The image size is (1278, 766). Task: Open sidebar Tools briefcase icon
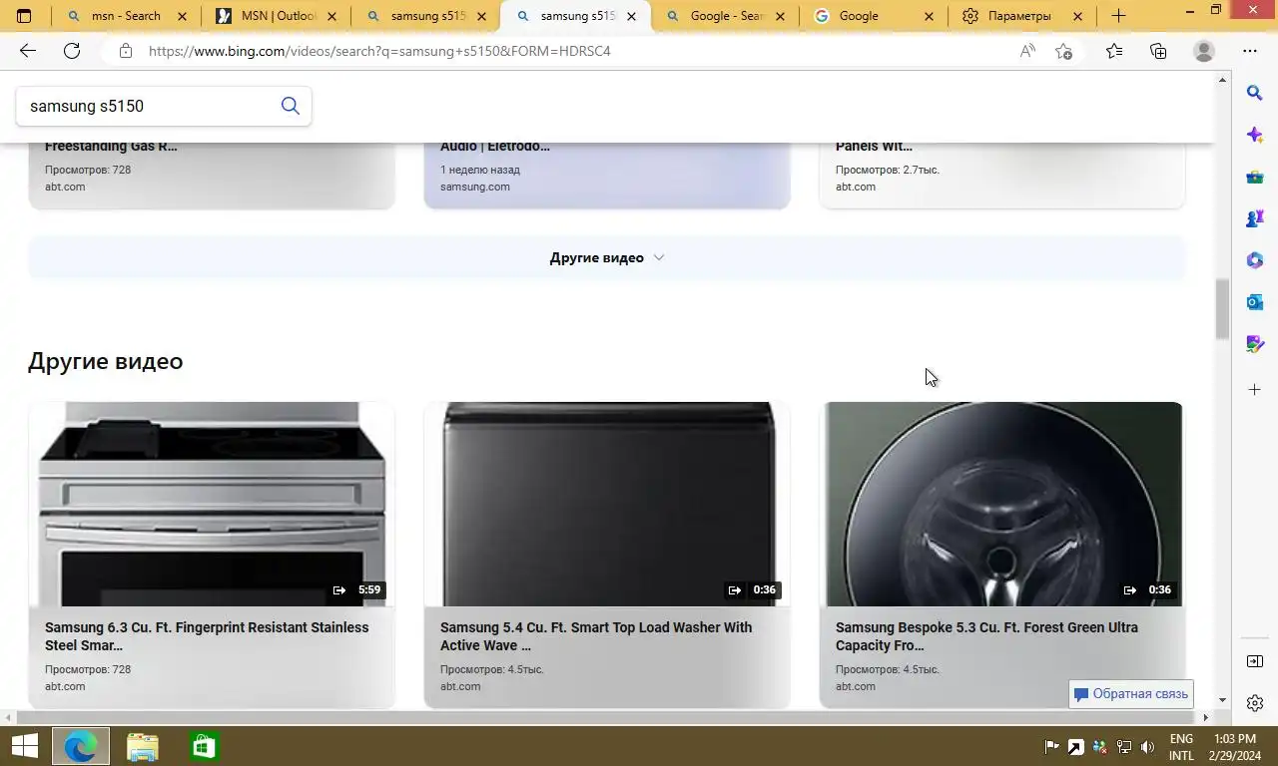click(x=1255, y=177)
